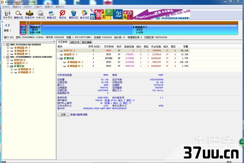
Task: Click the drive icon beside WIN7 (C:) in table
Action: tap(61, 51)
